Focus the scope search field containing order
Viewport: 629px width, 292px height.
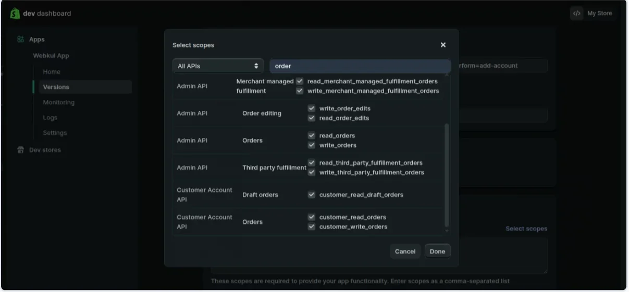[x=360, y=66]
